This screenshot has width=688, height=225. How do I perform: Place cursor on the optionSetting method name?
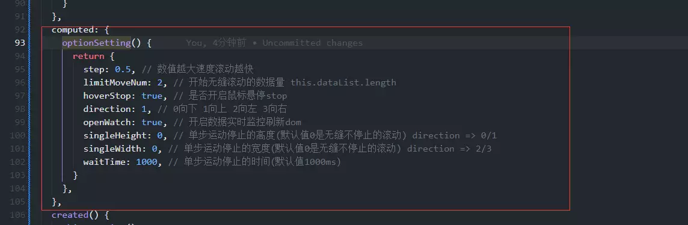tap(97, 43)
